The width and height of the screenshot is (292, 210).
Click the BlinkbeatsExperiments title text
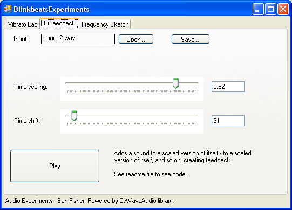click(x=51, y=9)
